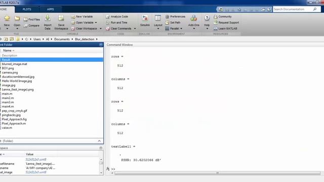Click the New file icon
The width and height of the screenshot is (324, 182).
[x=7, y=18]
